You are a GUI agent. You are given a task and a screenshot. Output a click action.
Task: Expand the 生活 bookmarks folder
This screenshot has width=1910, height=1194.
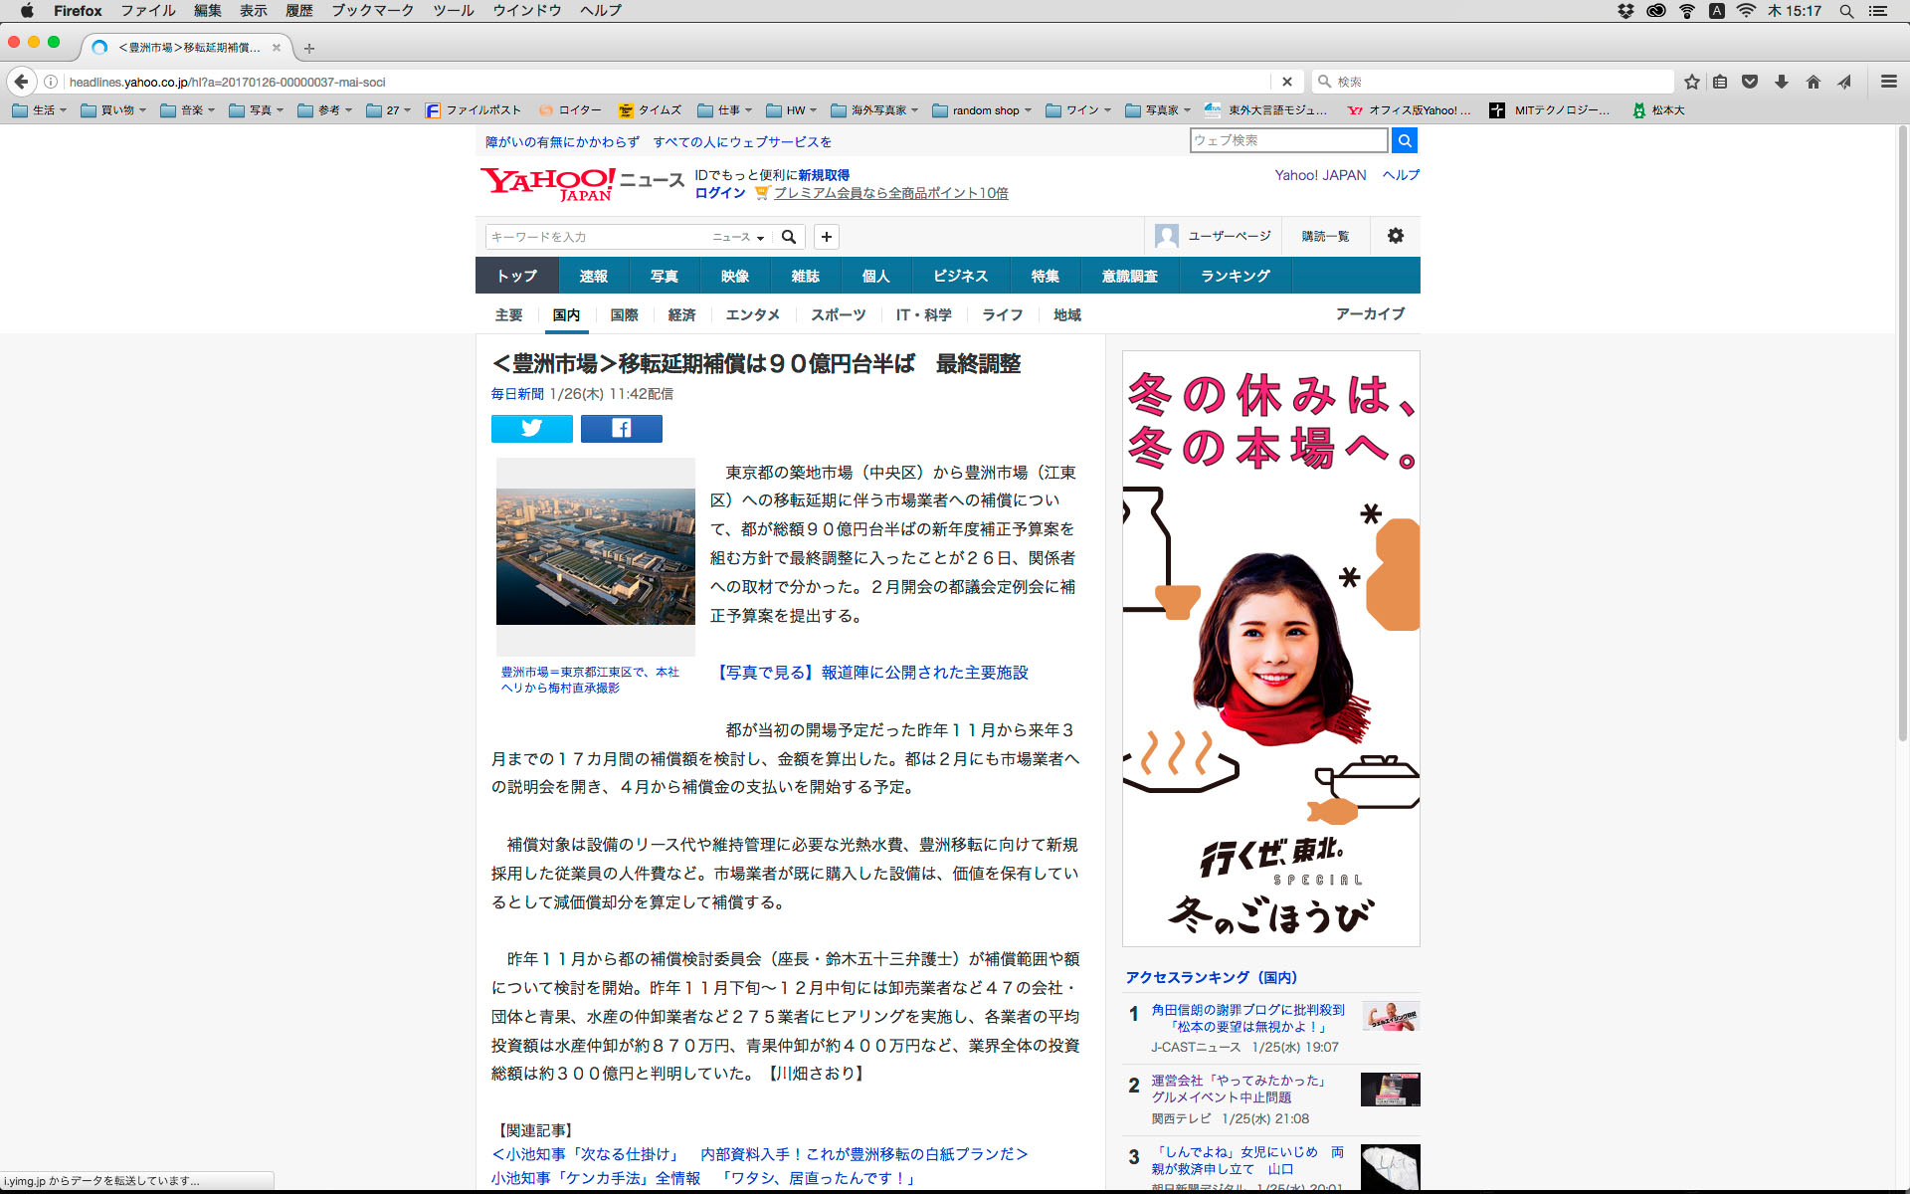pyautogui.click(x=40, y=110)
